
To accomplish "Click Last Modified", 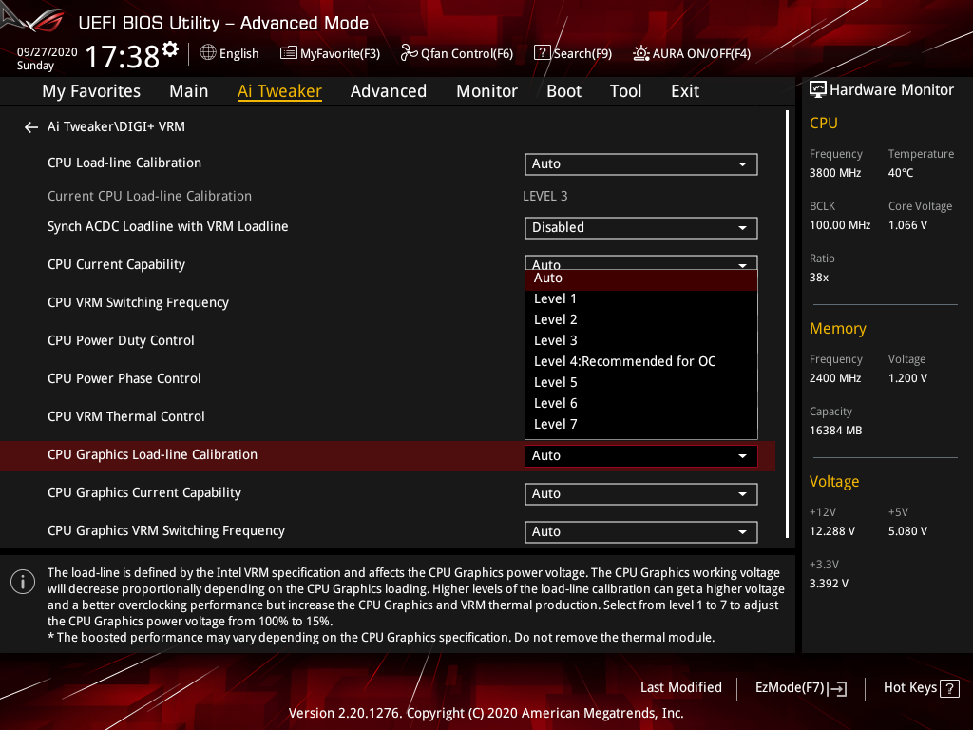I will pos(680,688).
